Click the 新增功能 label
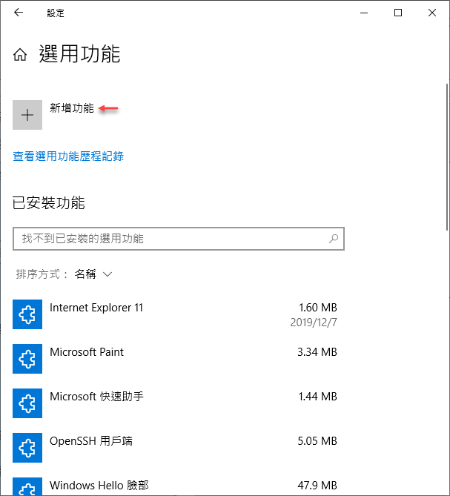 (x=72, y=108)
